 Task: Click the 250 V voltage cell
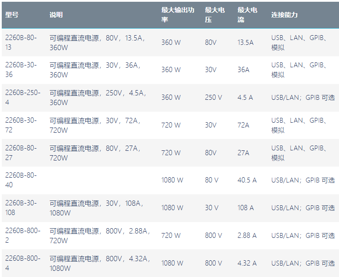[213, 97]
